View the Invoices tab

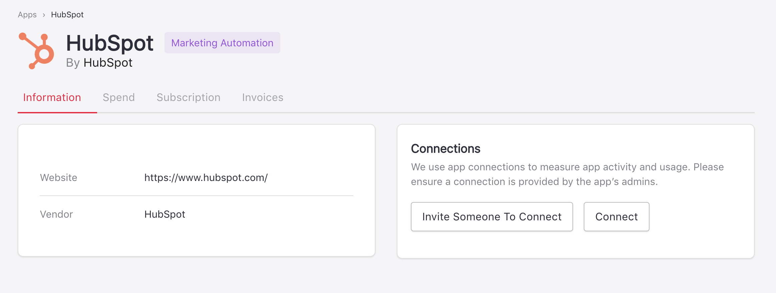pyautogui.click(x=263, y=97)
